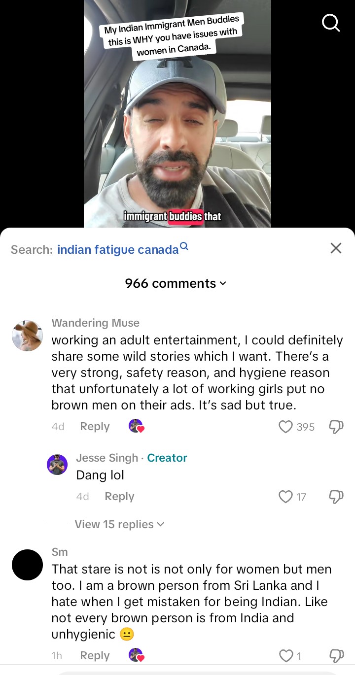Viewport: 355px width, 675px height.
Task: Reply to Wandering Muse's comment
Action: click(x=95, y=427)
